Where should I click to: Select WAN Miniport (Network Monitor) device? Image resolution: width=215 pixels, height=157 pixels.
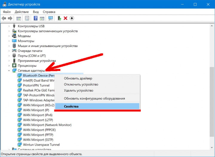pyautogui.click(x=47, y=125)
